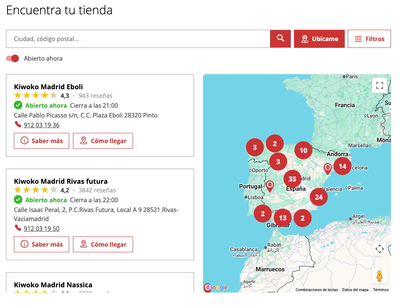The image size is (400, 308).
Task: Click the Google logo on the map
Action: click(x=217, y=287)
